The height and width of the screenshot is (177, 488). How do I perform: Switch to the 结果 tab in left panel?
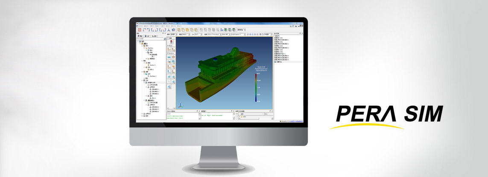click(154, 36)
